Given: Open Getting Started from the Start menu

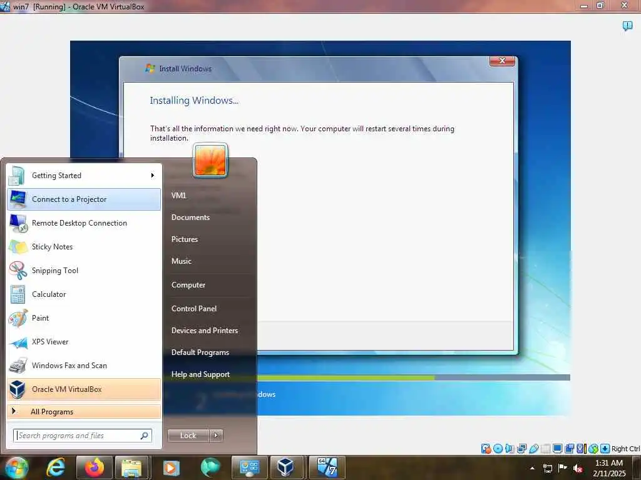Looking at the screenshot, I should (x=84, y=176).
